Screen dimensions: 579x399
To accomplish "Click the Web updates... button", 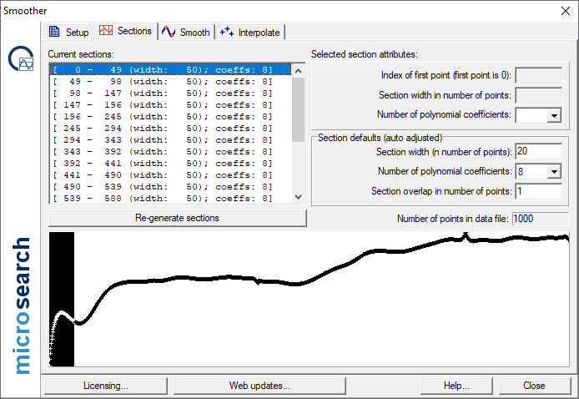I will [x=259, y=386].
